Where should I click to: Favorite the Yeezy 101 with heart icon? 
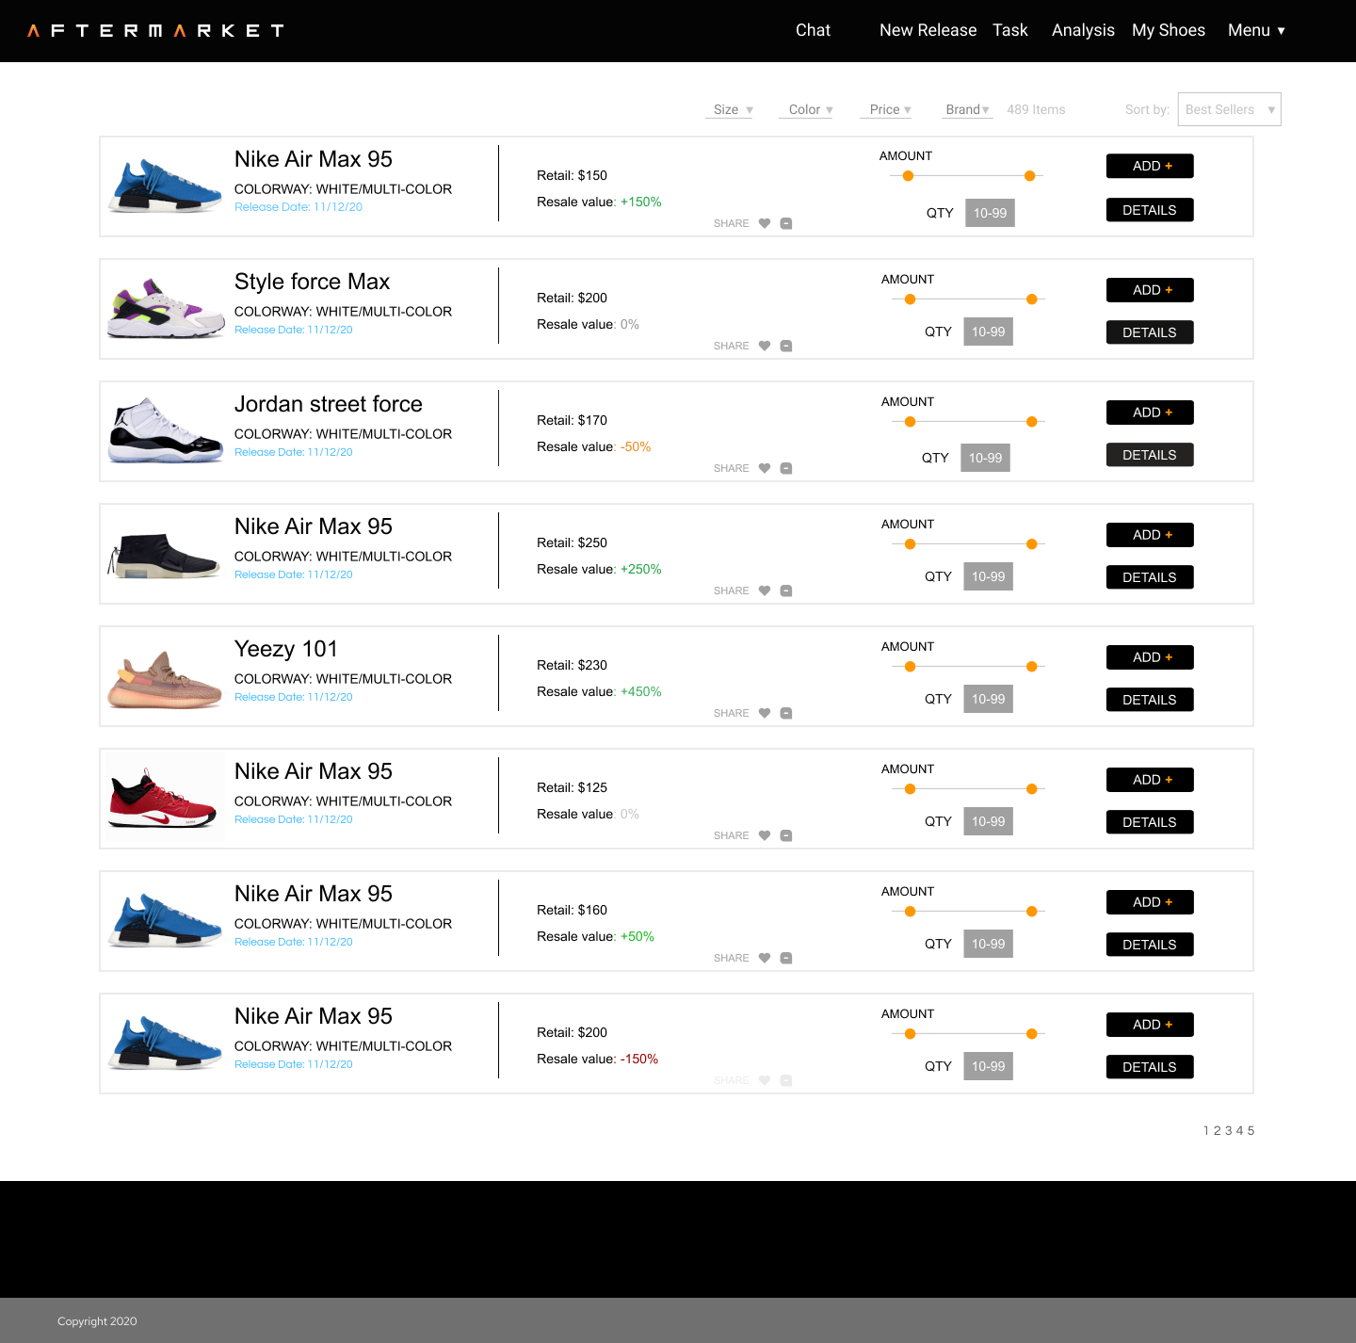[x=765, y=713]
